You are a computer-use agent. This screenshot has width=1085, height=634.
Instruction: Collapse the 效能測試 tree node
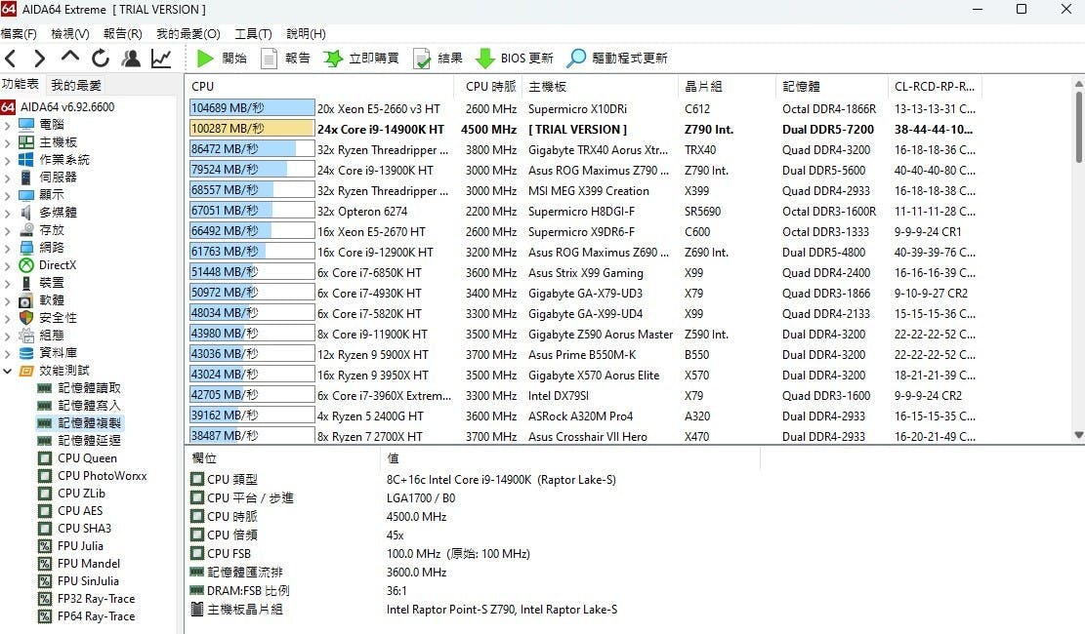click(8, 371)
